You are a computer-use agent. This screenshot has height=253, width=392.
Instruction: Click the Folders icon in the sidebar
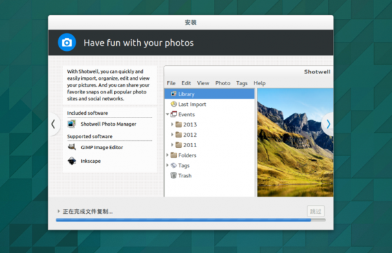coord(173,155)
